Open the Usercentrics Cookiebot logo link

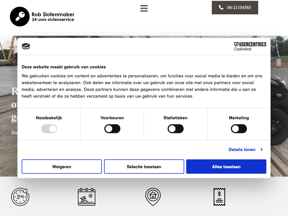point(250,46)
